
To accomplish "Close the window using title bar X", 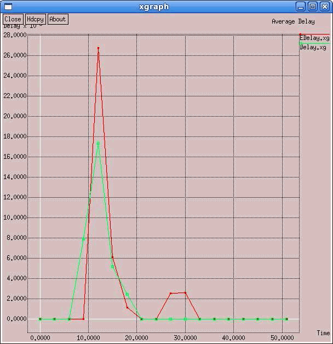I will [324, 7].
